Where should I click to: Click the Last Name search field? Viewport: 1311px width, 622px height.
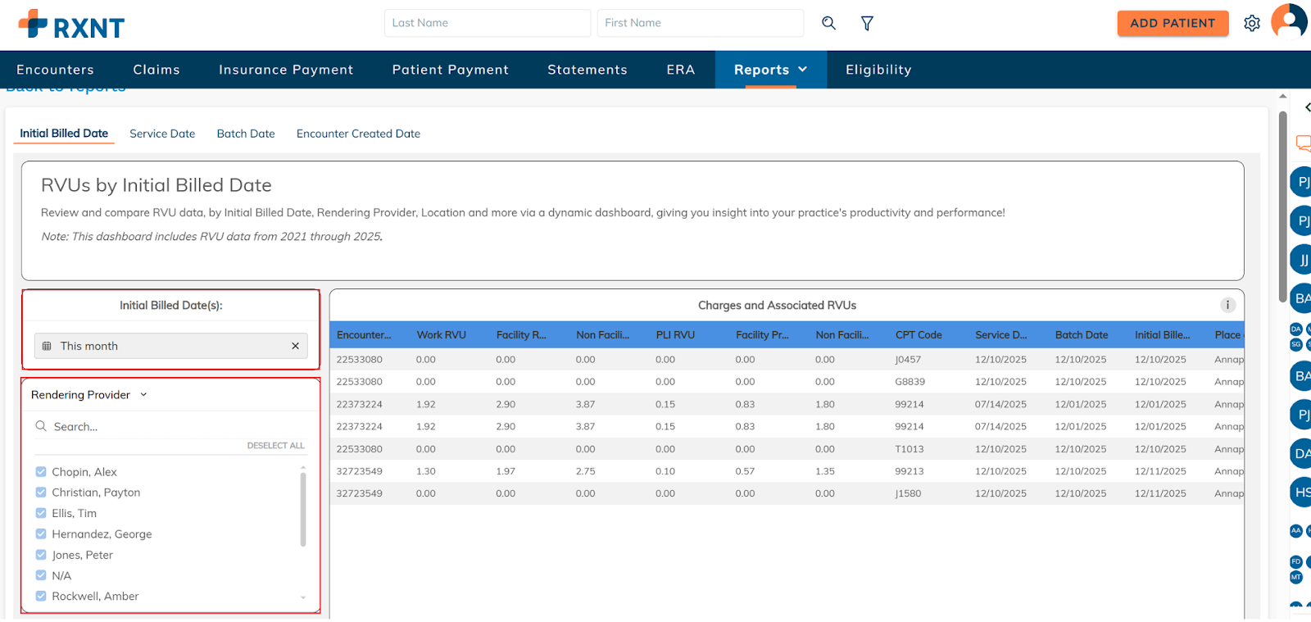[x=487, y=23]
